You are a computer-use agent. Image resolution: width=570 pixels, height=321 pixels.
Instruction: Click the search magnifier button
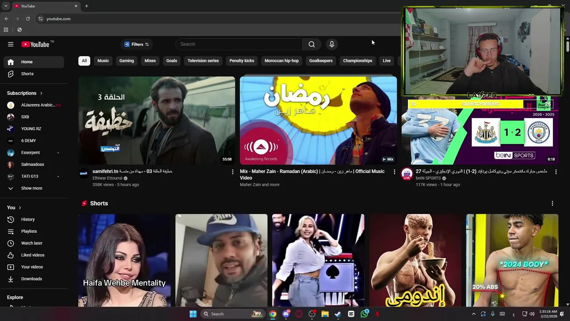312,44
